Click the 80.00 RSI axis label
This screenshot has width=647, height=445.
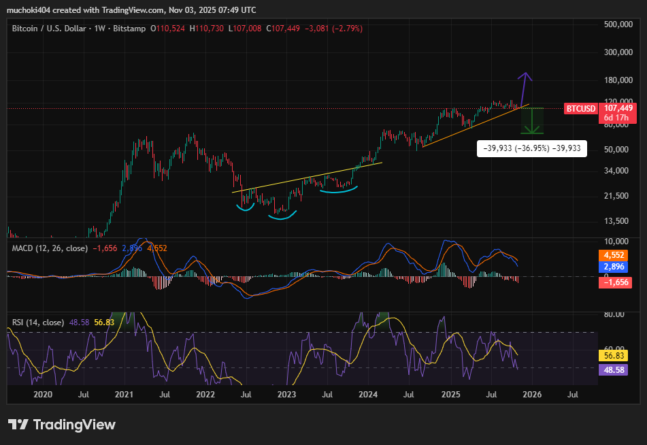[x=614, y=314]
